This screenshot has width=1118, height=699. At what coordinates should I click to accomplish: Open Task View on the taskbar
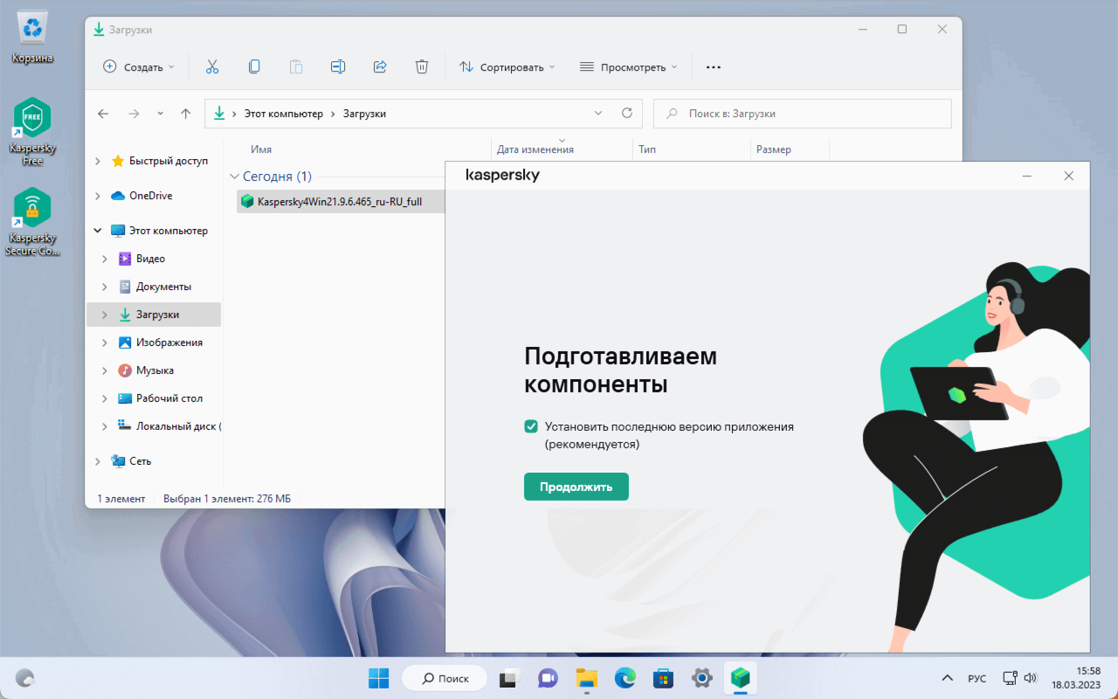pos(509,678)
